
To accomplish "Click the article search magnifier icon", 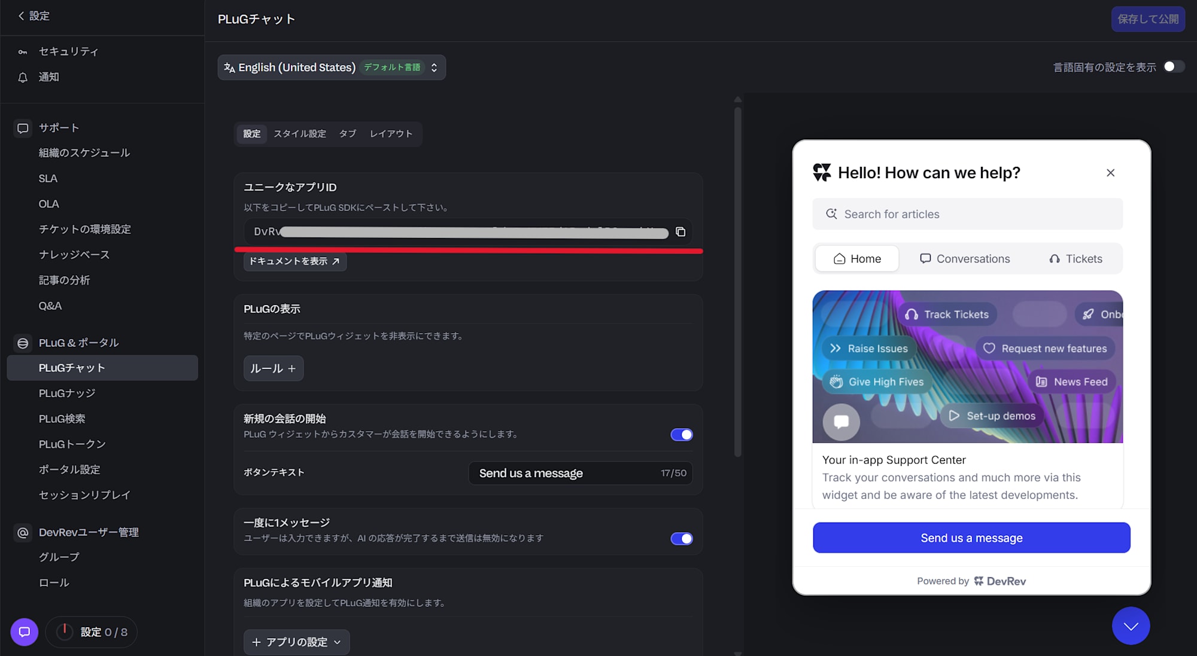I will click(x=831, y=214).
